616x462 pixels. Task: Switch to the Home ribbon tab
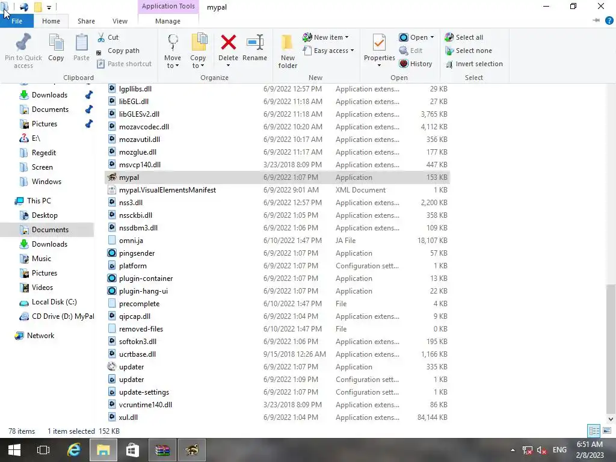pos(51,21)
